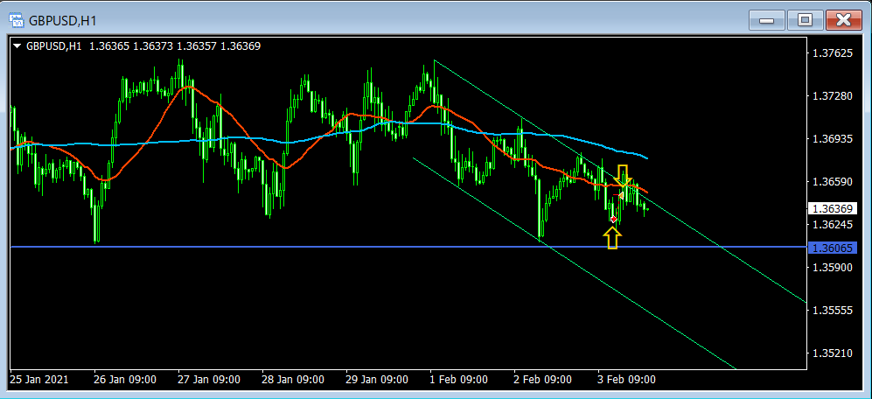Click the 26 Jan 09:00 time label
872x399 pixels.
click(125, 380)
